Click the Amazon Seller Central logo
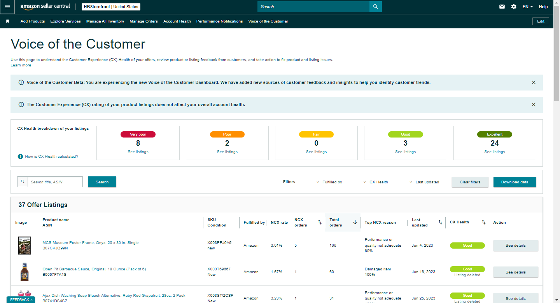560x303 pixels. coord(45,7)
